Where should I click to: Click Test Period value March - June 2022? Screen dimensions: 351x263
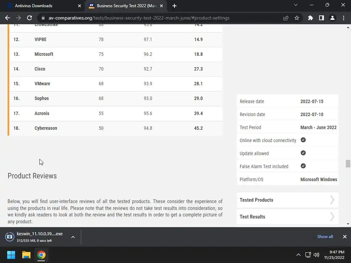click(x=318, y=127)
